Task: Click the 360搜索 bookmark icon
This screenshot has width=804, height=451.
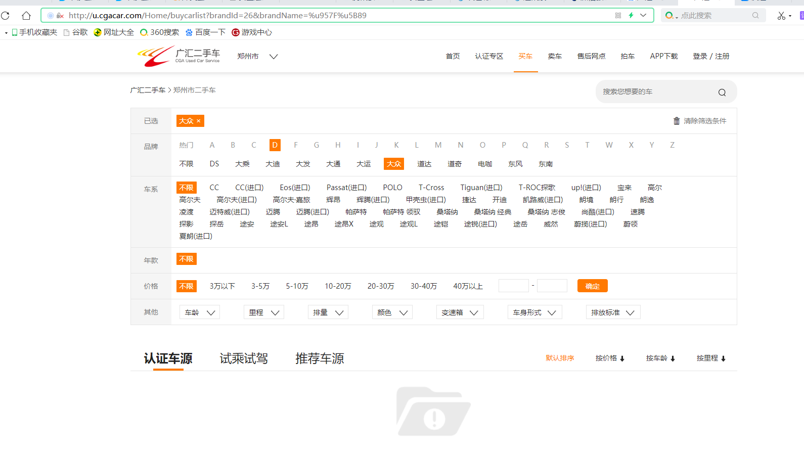Action: coord(144,32)
